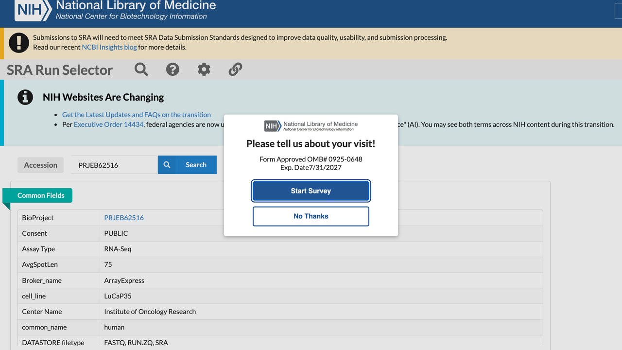Click the Broker_name value ArrayExpress

tap(124, 280)
